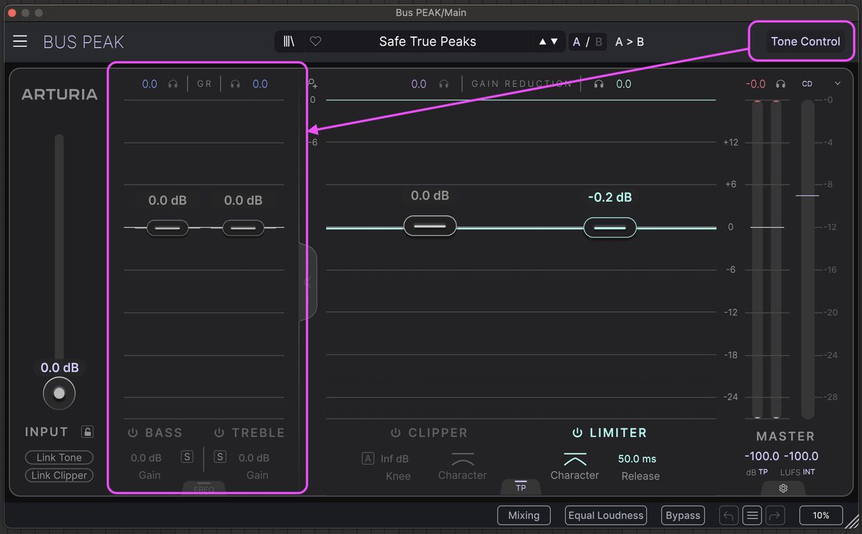The width and height of the screenshot is (862, 534).
Task: Click the Clipper 0.0 dB threshold label
Action: pyautogui.click(x=430, y=196)
